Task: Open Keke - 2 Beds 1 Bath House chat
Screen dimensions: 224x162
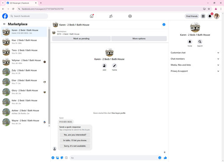Action: [x=24, y=102]
